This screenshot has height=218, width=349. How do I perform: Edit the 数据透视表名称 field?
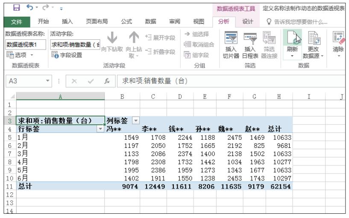[x=26, y=44]
